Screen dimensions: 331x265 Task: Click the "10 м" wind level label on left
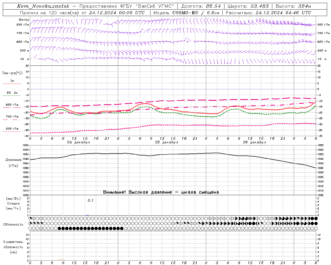(x=25, y=59)
